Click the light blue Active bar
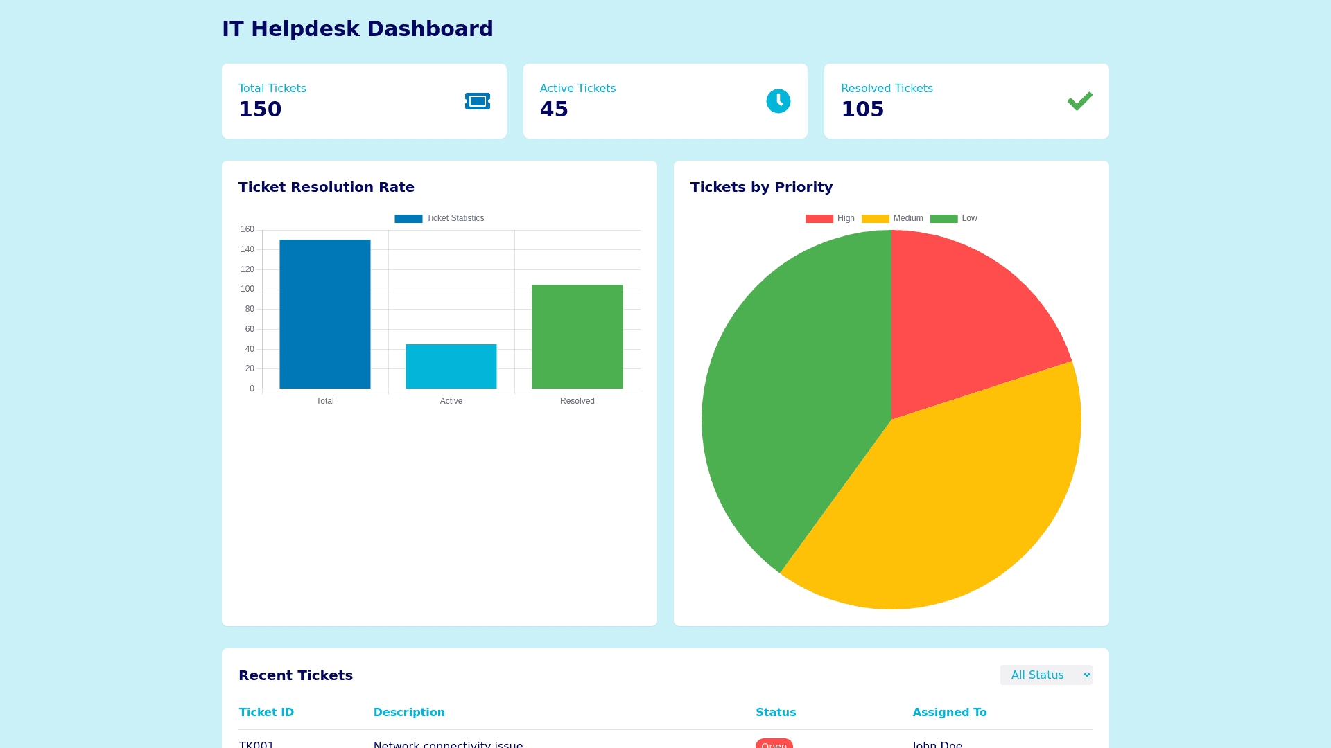This screenshot has height=748, width=1331. (451, 366)
